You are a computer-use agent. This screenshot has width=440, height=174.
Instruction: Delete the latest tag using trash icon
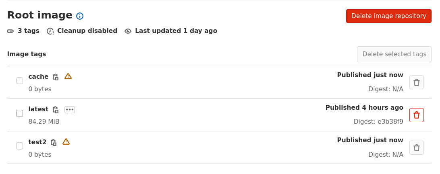(416, 115)
